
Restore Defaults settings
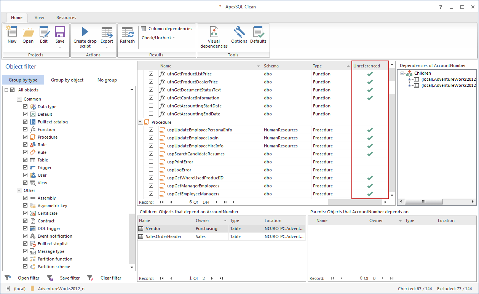[258, 35]
